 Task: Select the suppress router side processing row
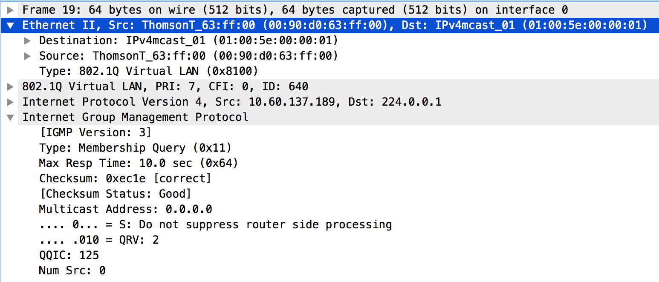(x=215, y=224)
